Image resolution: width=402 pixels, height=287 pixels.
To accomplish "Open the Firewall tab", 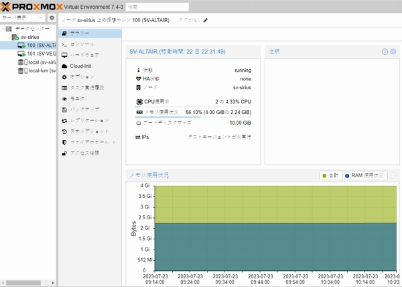I will click(90, 142).
